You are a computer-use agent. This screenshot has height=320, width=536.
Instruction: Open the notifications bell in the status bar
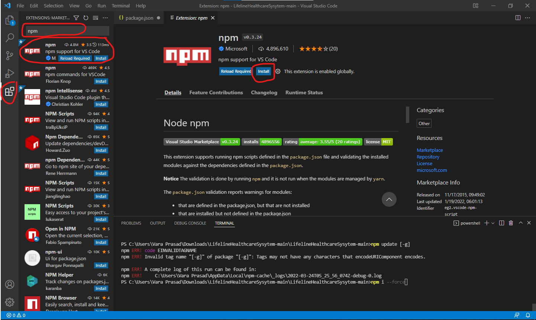pos(527,315)
